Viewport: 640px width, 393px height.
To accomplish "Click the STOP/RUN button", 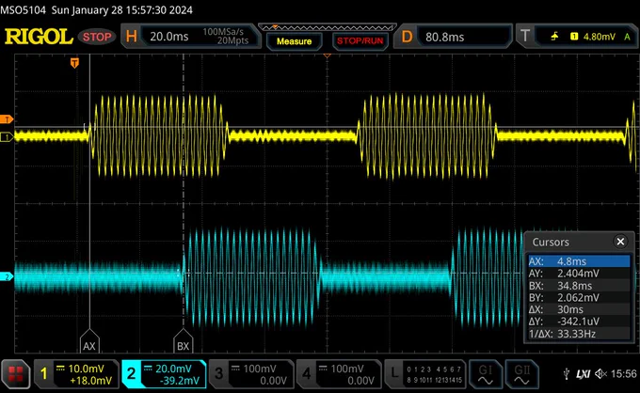I will pyautogui.click(x=360, y=41).
